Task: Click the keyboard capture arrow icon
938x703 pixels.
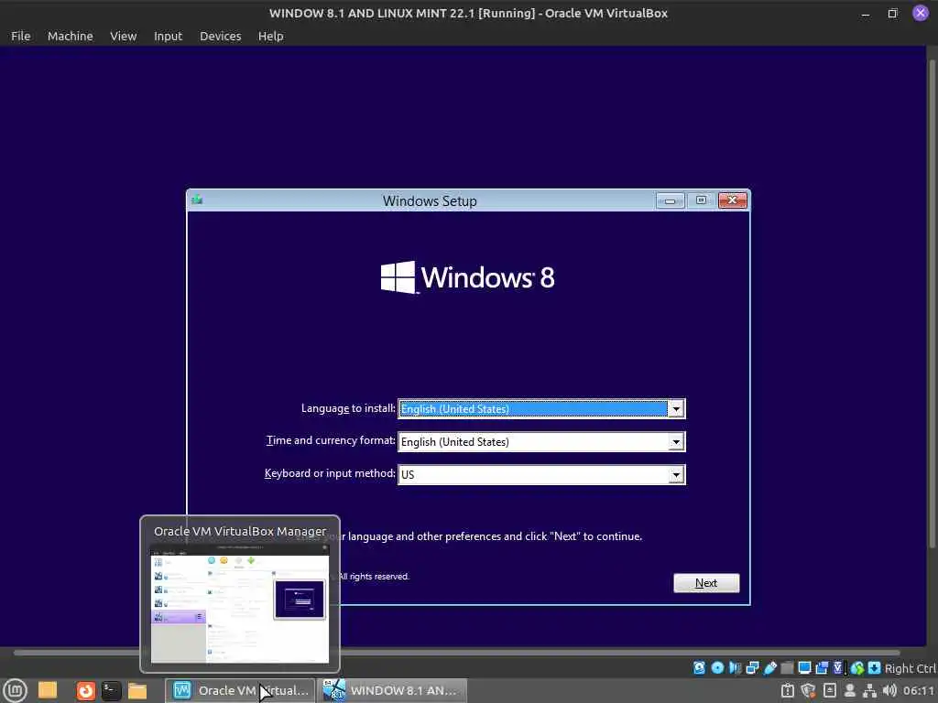Action: [875, 667]
